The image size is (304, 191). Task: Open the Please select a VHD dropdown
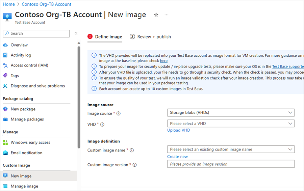(231, 124)
